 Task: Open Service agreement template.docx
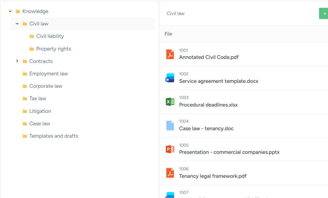click(218, 81)
